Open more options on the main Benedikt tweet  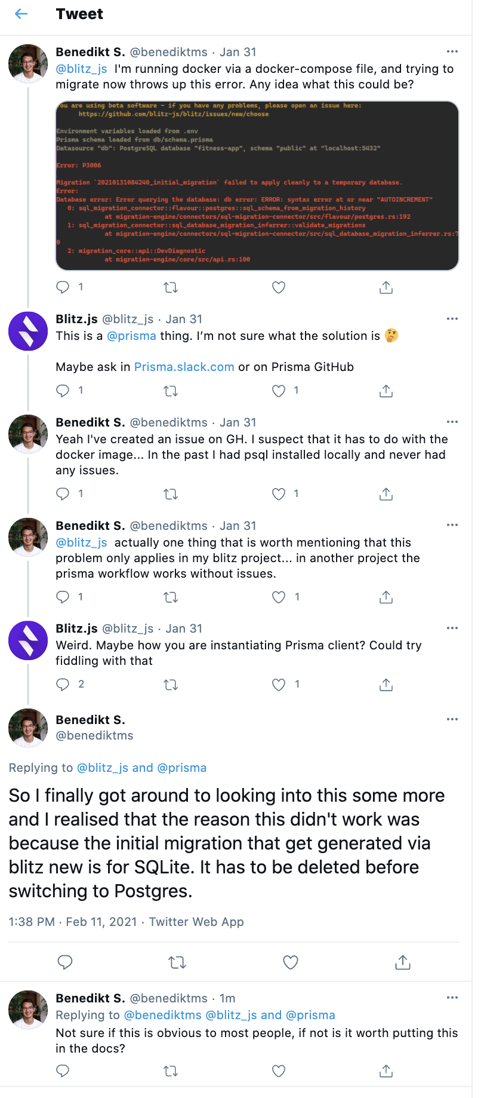[x=452, y=719]
